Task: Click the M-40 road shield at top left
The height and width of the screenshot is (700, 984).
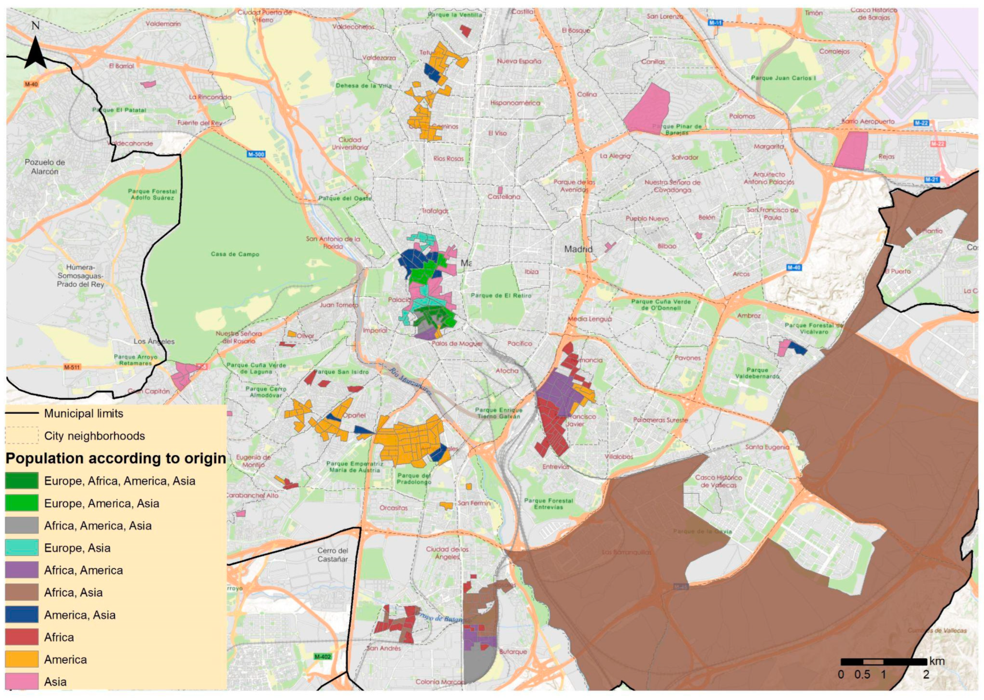Action: click(x=31, y=84)
